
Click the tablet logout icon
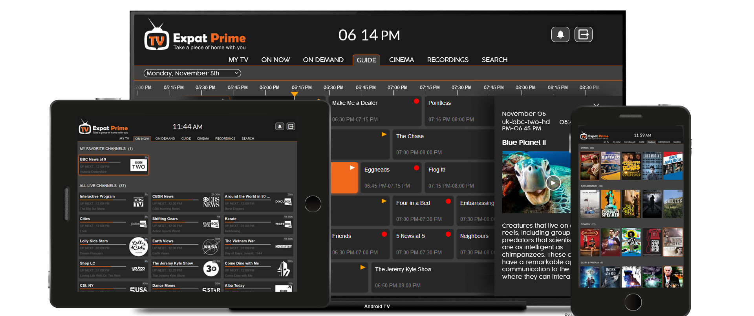coord(291,126)
